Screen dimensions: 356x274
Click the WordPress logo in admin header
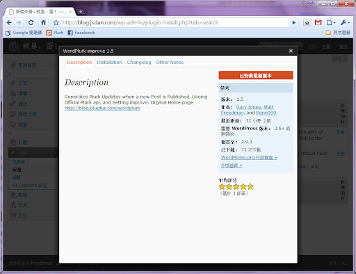(14, 47)
